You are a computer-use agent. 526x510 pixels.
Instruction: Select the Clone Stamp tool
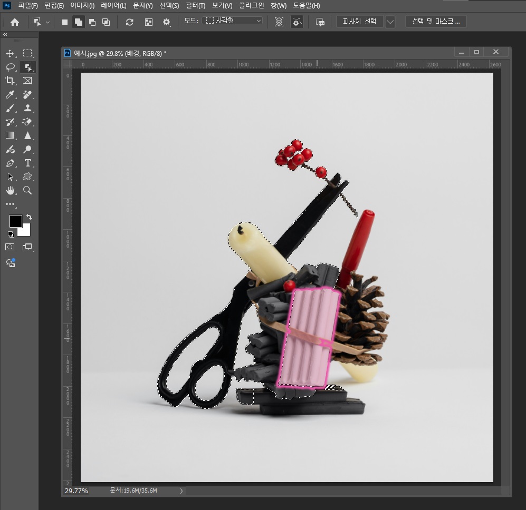click(x=27, y=108)
